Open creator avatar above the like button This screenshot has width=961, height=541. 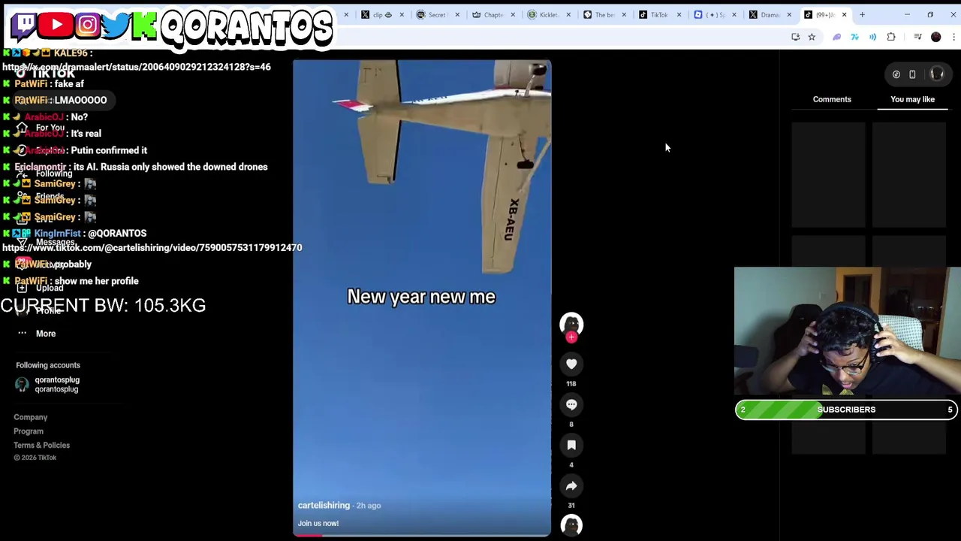(x=571, y=323)
